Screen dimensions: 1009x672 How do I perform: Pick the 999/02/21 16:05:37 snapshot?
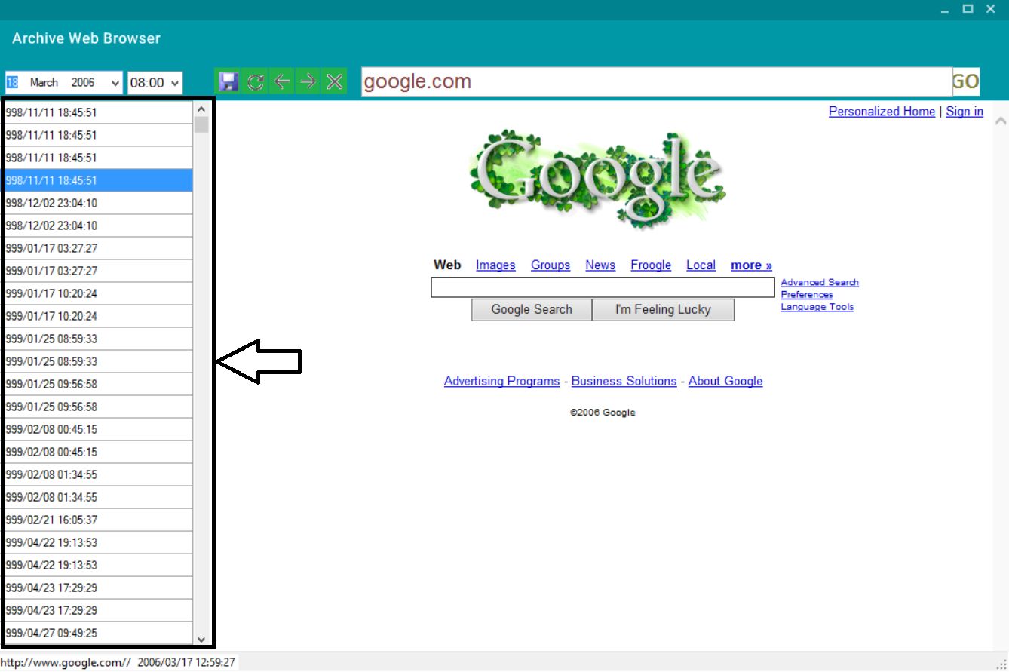click(x=98, y=520)
